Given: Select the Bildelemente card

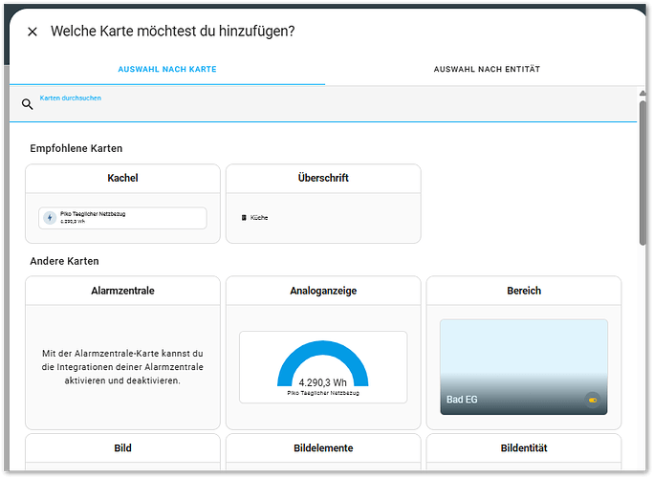Looking at the screenshot, I should [323, 447].
